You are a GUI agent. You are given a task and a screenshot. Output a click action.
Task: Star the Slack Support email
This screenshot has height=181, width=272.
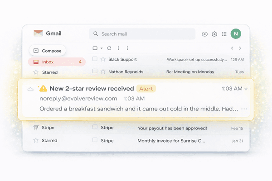coord(103,59)
